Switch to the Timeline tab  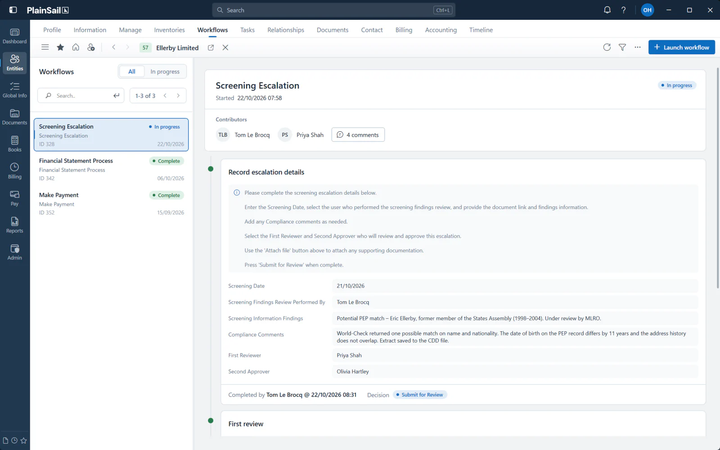[481, 30]
